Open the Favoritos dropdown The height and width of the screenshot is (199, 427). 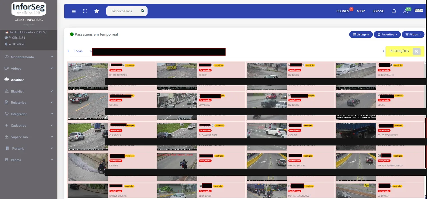387,34
